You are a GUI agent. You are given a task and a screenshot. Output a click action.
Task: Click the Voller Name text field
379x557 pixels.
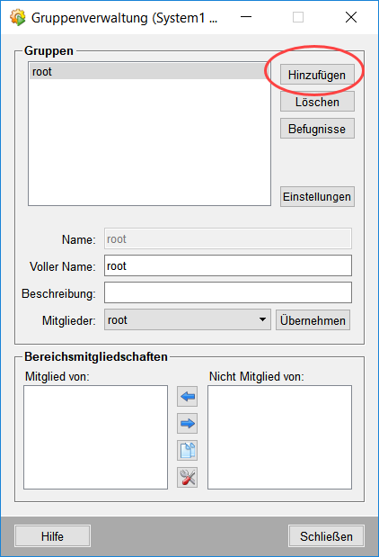tap(228, 265)
